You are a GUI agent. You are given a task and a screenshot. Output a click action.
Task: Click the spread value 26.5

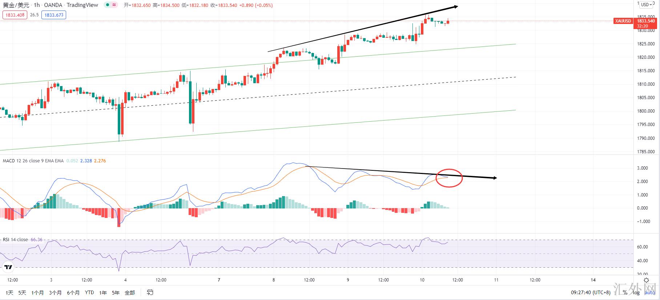click(34, 15)
